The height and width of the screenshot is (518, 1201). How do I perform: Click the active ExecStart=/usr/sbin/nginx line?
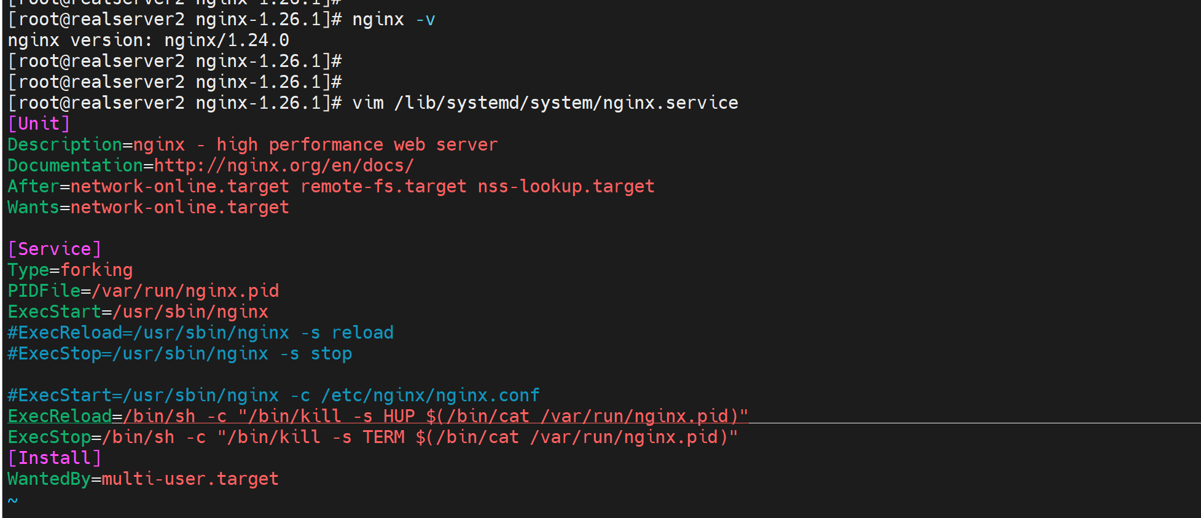(138, 312)
